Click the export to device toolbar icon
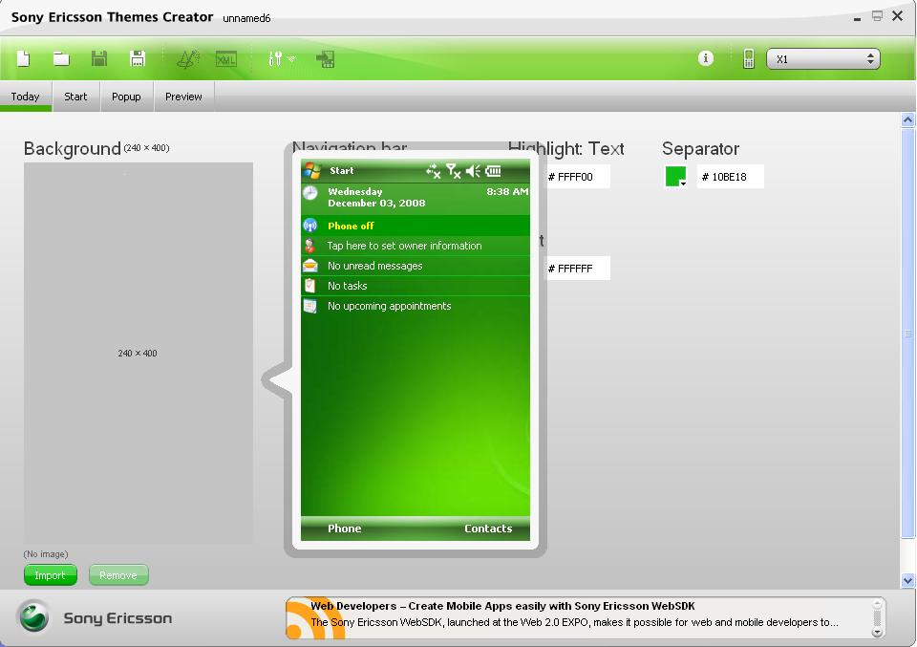The width and height of the screenshot is (917, 647). tap(325, 58)
